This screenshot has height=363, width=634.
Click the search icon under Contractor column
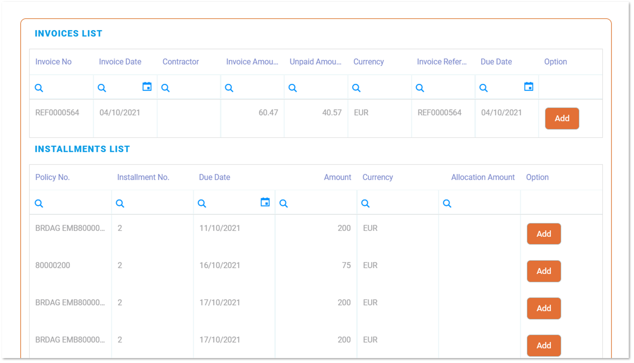point(166,88)
